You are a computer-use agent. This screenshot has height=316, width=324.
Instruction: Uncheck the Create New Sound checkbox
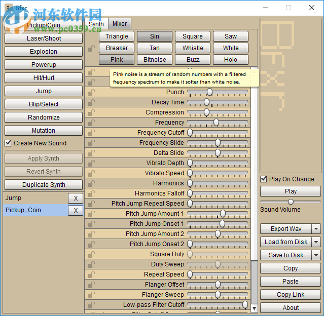(8, 143)
